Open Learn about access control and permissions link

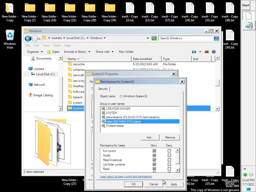pyautogui.click(x=126, y=176)
